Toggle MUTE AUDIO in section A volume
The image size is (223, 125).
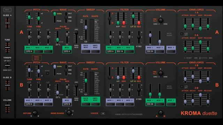click(169, 34)
